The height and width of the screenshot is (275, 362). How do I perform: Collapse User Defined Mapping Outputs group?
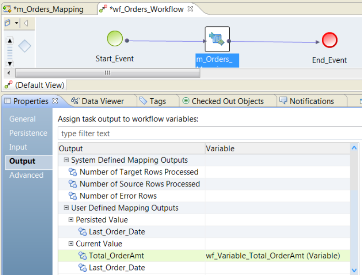(66, 208)
